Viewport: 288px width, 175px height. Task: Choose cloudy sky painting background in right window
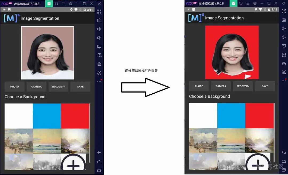203,162
